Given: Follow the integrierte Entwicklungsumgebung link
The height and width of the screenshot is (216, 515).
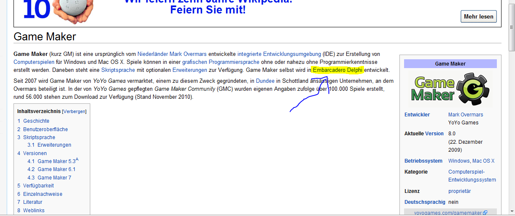Looking at the screenshot, I should tap(279, 54).
